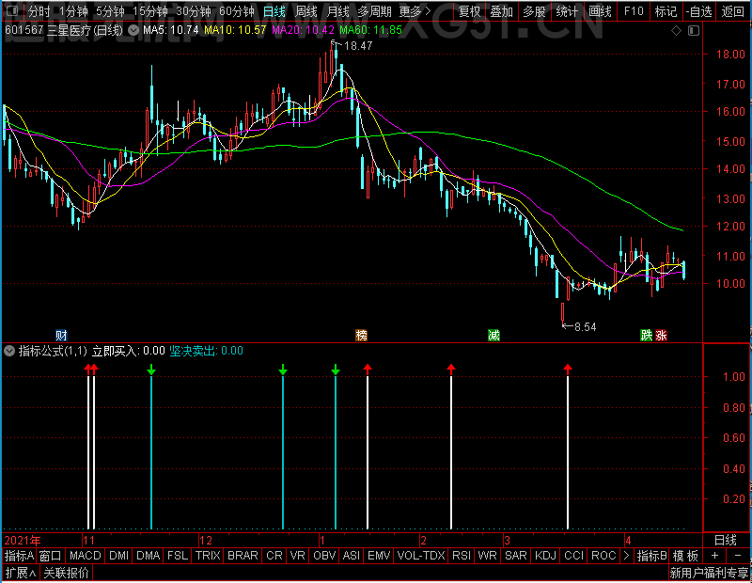Switch to RSI indicator

(x=462, y=556)
